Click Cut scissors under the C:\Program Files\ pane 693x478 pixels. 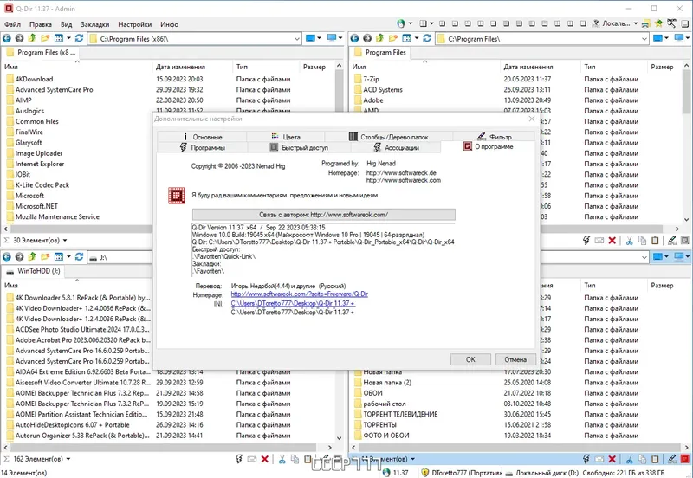(x=630, y=241)
